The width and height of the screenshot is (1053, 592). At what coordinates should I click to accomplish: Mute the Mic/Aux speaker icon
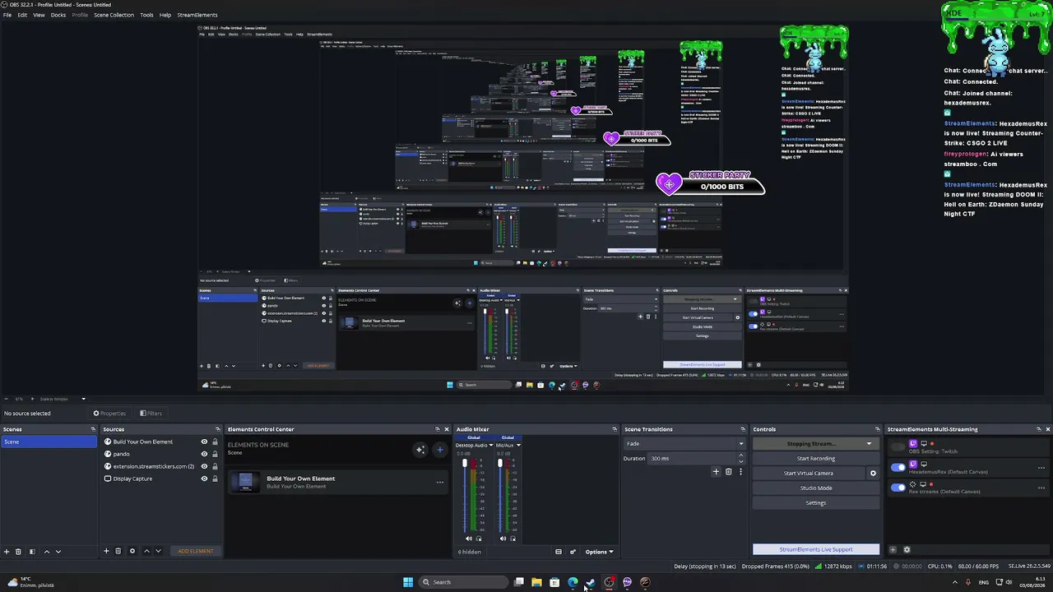pyautogui.click(x=503, y=539)
